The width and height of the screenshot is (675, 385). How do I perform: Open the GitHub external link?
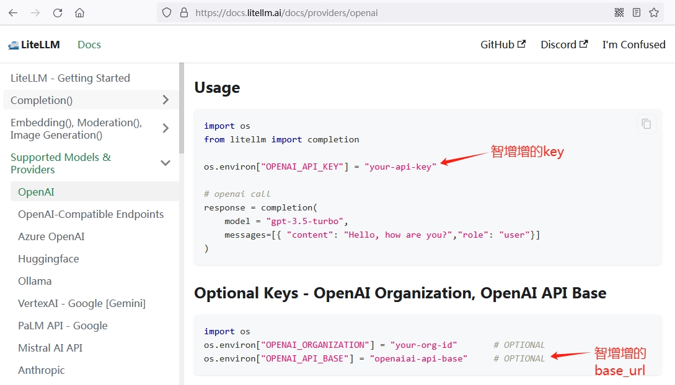click(x=503, y=45)
